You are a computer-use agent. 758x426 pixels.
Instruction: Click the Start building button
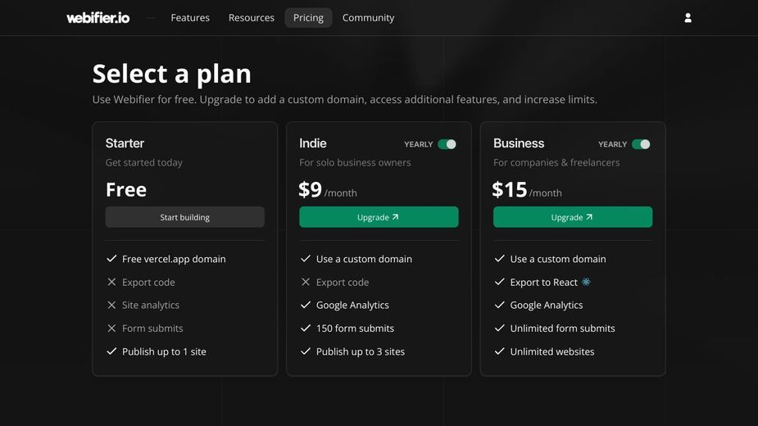tap(184, 217)
